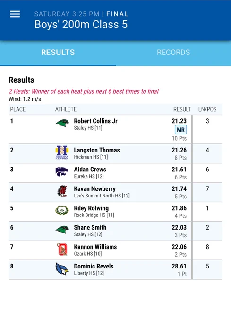Click the Lee's Summit North HS logo
This screenshot has height=322, width=231.
point(62,191)
